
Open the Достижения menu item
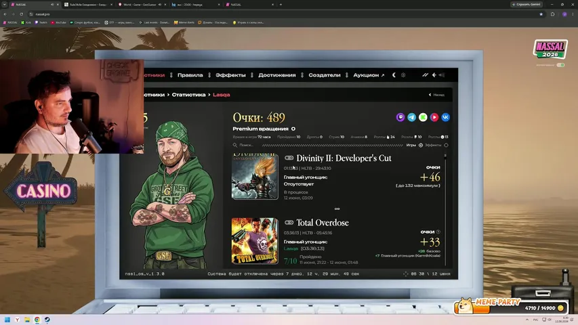[x=277, y=74]
